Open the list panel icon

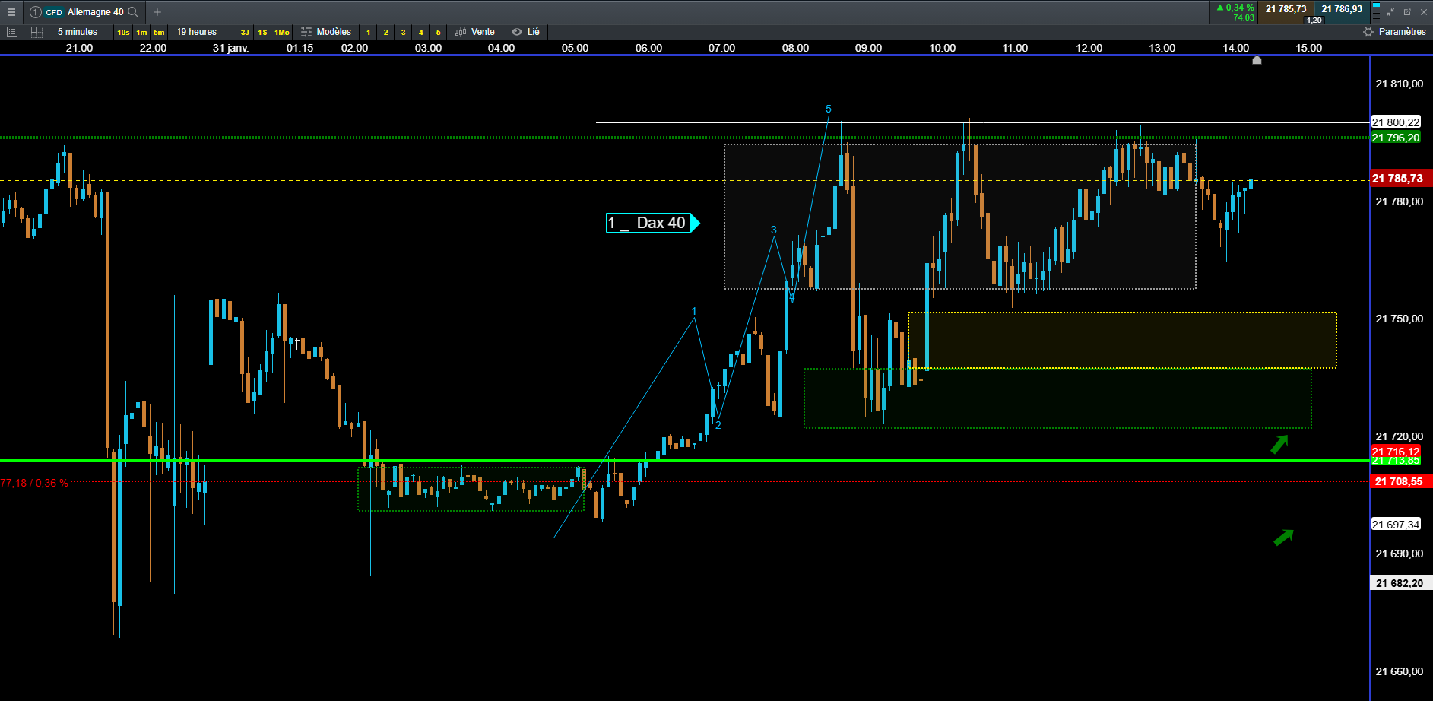pos(11,32)
